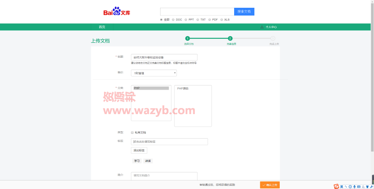This screenshot has height=189, width=374.
Task: Select the DOC radio button
Action: [x=173, y=20]
